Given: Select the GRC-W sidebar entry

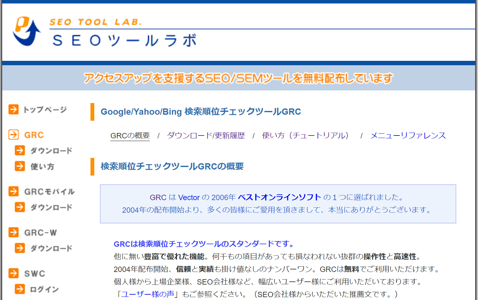Looking at the screenshot, I should (40, 233).
